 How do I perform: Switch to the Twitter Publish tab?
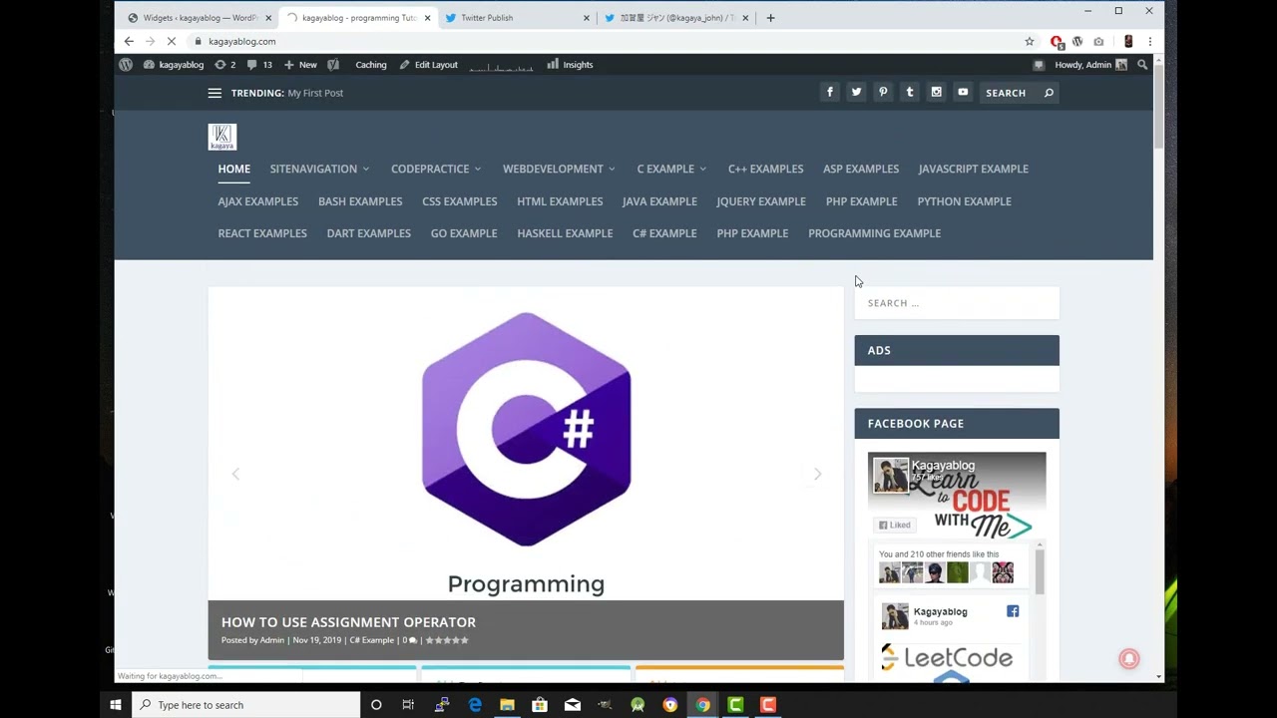[515, 17]
